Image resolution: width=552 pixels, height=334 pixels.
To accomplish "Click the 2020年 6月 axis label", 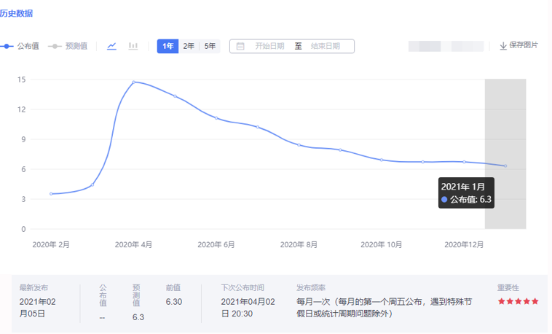I will [216, 245].
